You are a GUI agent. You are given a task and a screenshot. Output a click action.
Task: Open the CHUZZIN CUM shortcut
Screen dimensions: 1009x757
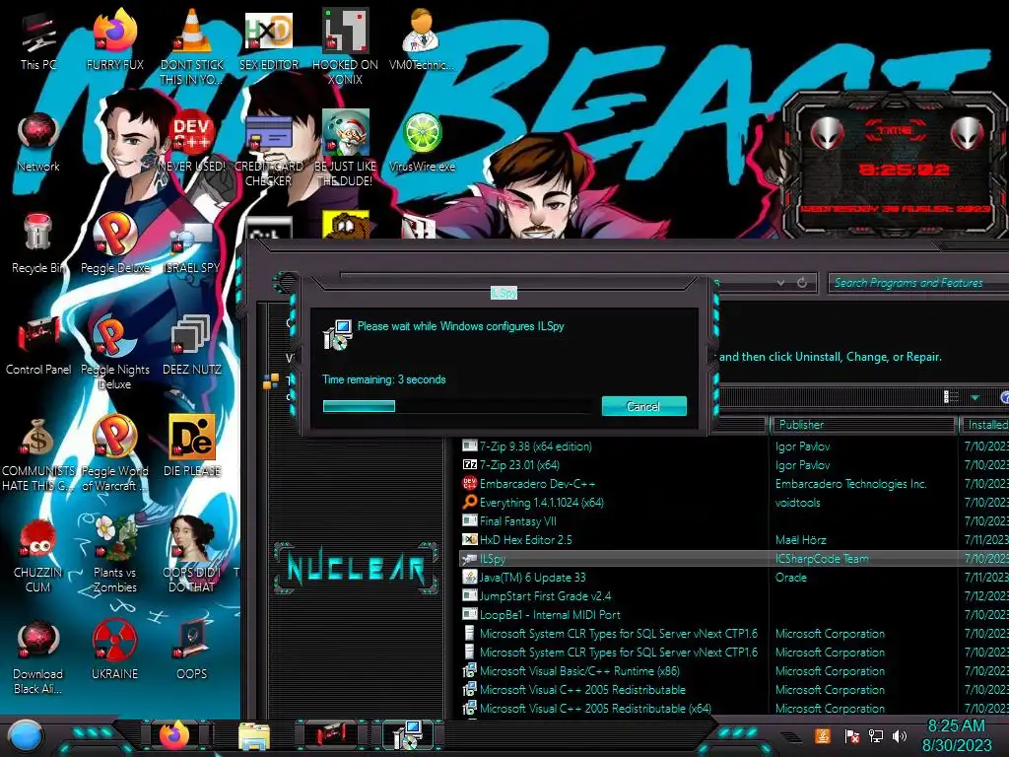(x=38, y=555)
